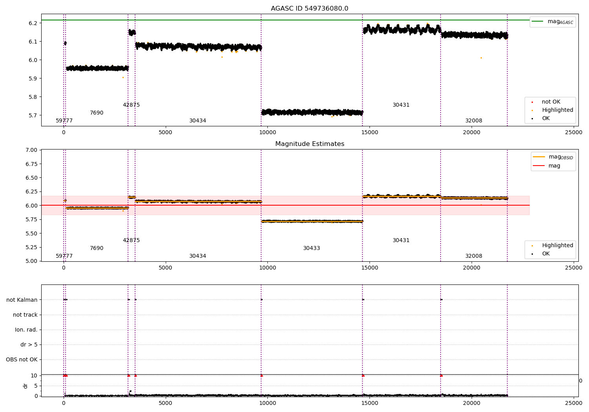Click the orange mag OBSID legend entry
The width and height of the screenshot is (589, 412).
[553, 157]
